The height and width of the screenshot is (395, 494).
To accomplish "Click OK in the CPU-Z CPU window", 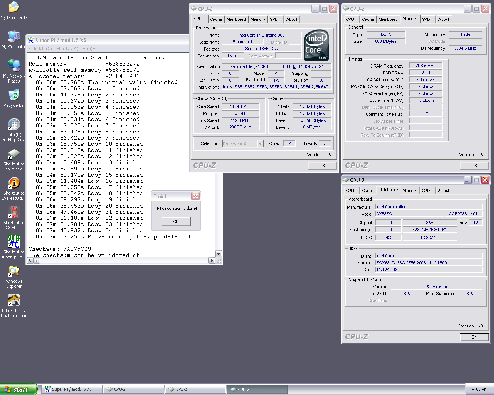I will [323, 166].
